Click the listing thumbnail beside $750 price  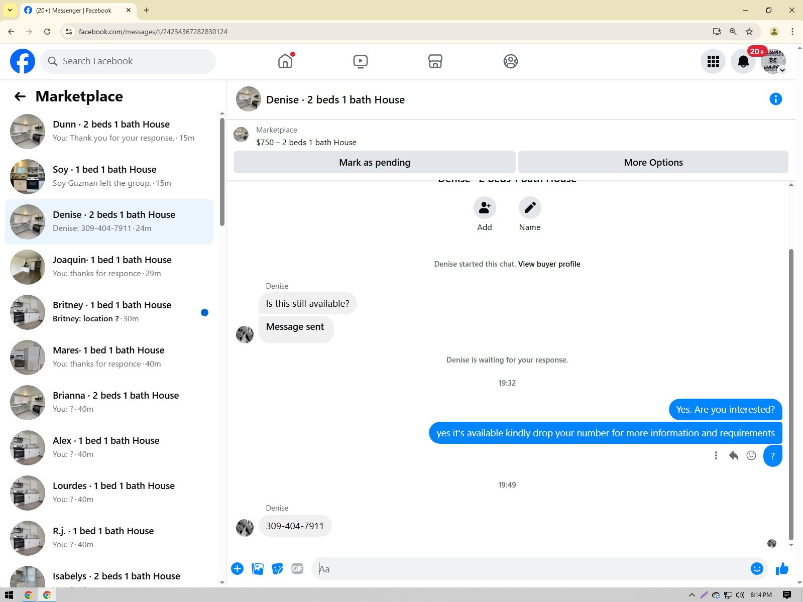coord(242,135)
